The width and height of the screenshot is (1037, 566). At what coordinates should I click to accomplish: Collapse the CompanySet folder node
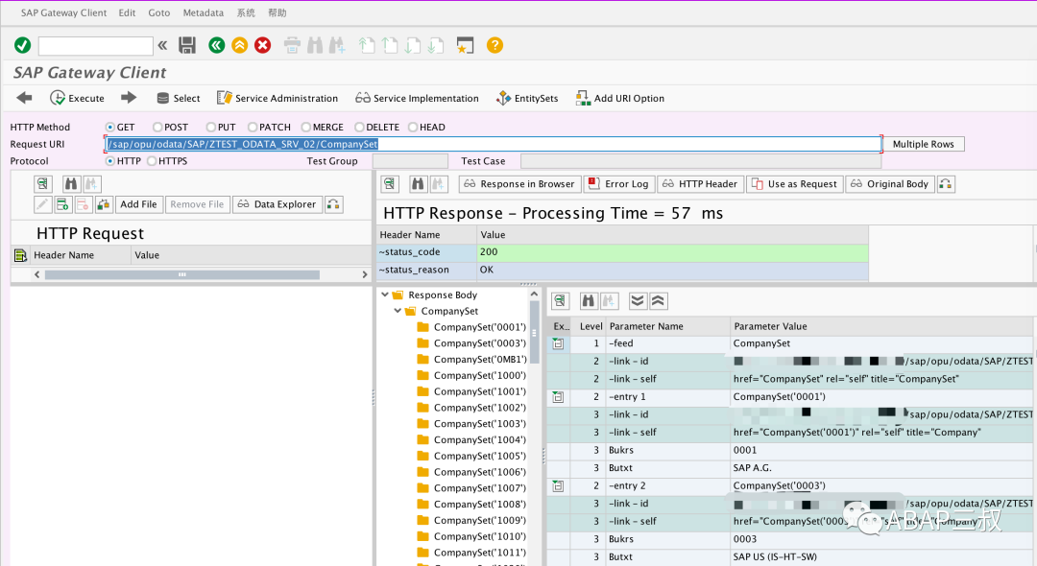coord(398,311)
